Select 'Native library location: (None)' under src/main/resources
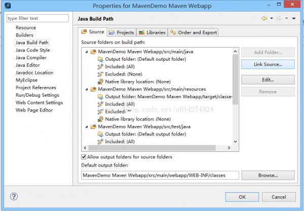 (x=138, y=119)
